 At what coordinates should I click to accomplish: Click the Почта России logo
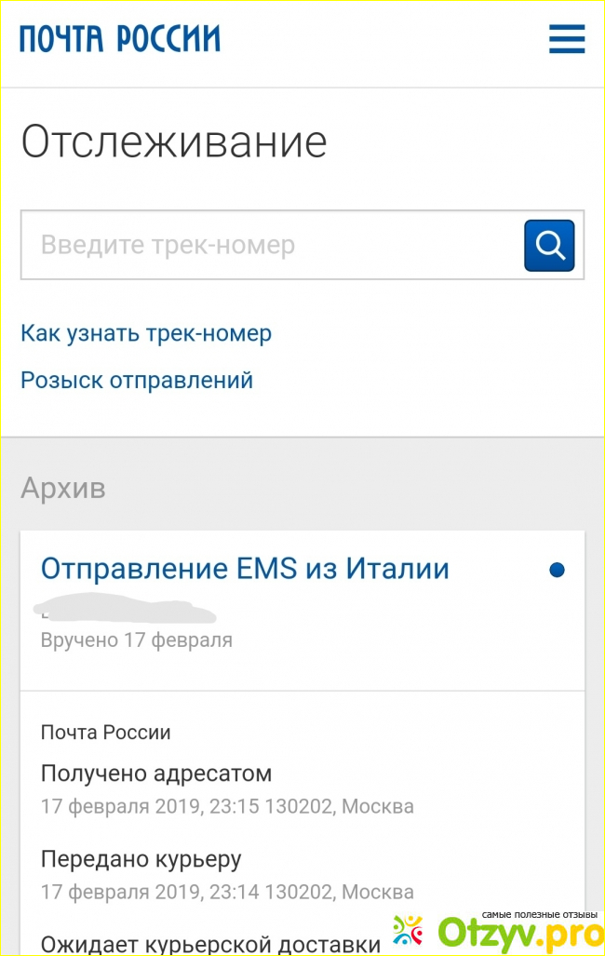coord(120,39)
